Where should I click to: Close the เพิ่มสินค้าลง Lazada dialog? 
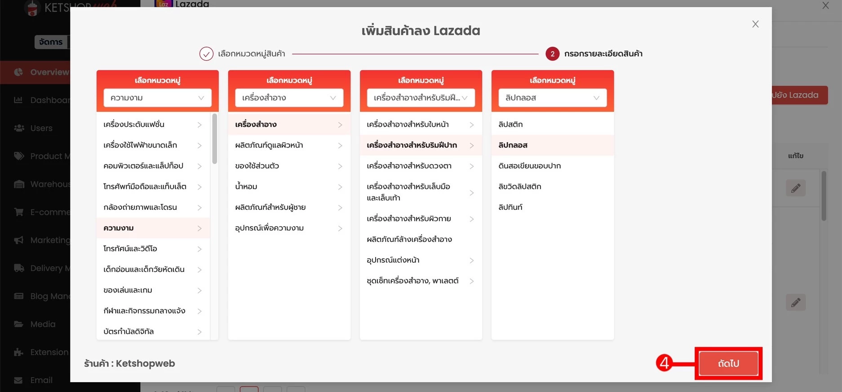pos(755,24)
